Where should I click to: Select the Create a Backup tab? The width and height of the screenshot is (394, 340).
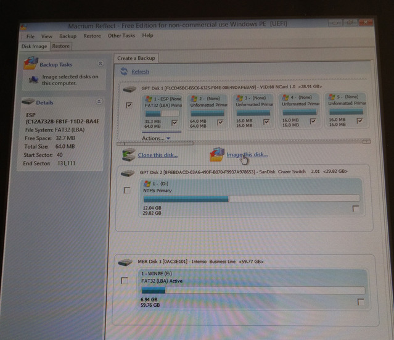pos(136,58)
